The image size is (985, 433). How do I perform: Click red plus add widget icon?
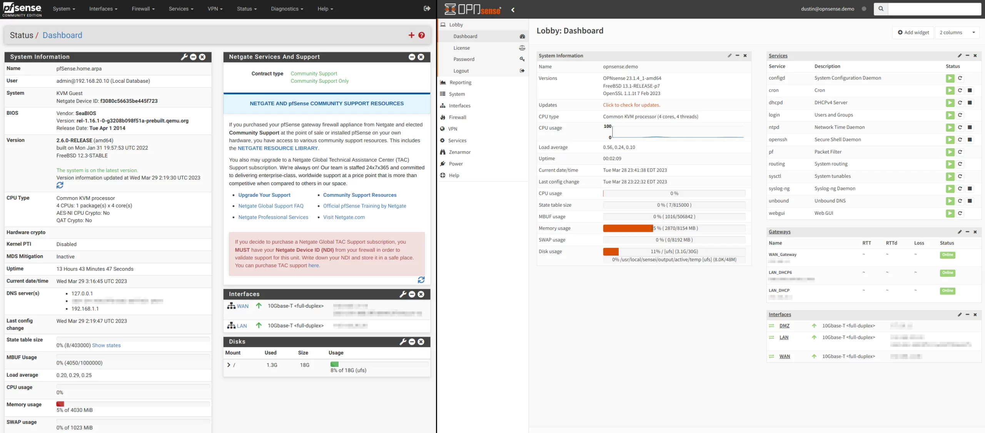click(x=411, y=35)
